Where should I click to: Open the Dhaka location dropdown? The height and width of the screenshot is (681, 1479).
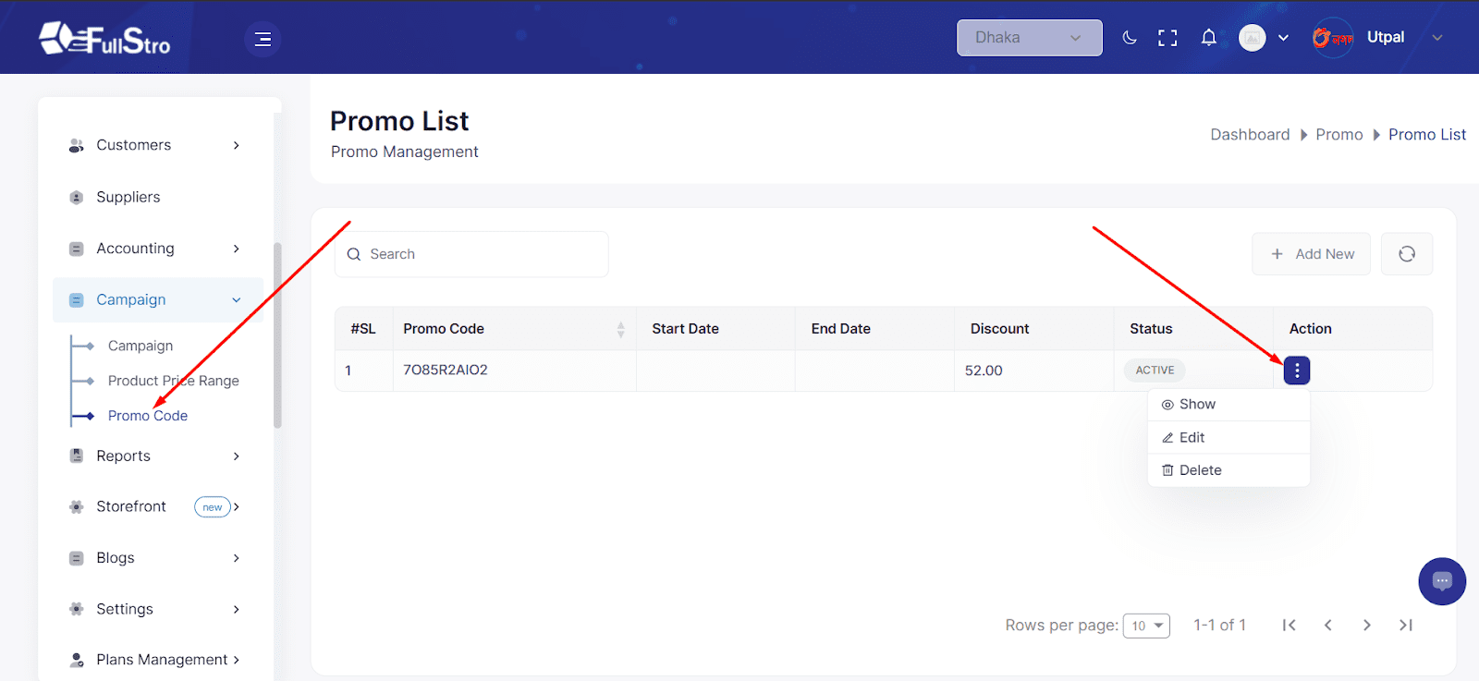click(x=1028, y=38)
